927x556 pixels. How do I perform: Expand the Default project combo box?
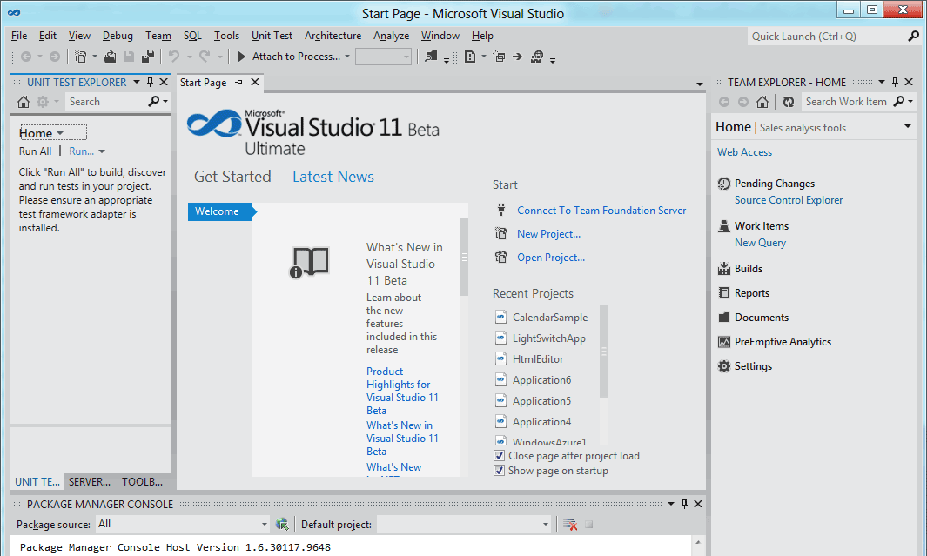(x=546, y=524)
